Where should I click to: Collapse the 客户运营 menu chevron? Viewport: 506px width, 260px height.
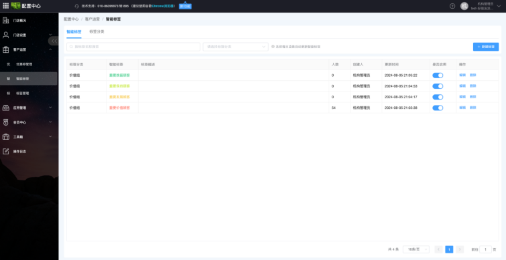pyautogui.click(x=50, y=49)
